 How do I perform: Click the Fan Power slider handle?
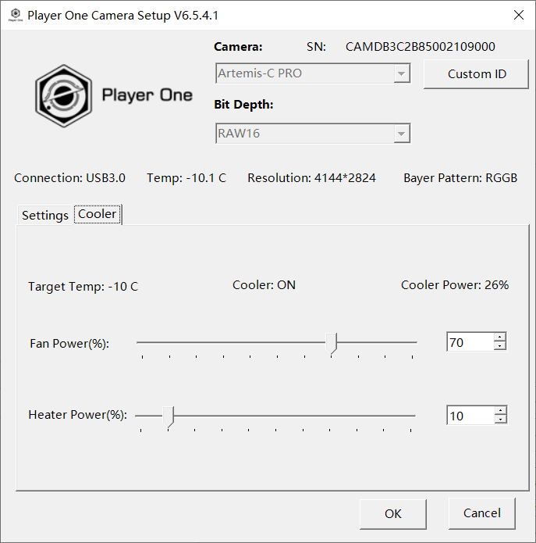pyautogui.click(x=334, y=342)
